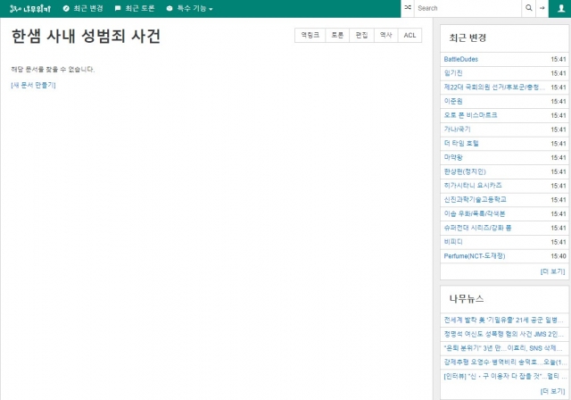Click the page title 한샘 사내 성범죄 사건

[86, 36]
